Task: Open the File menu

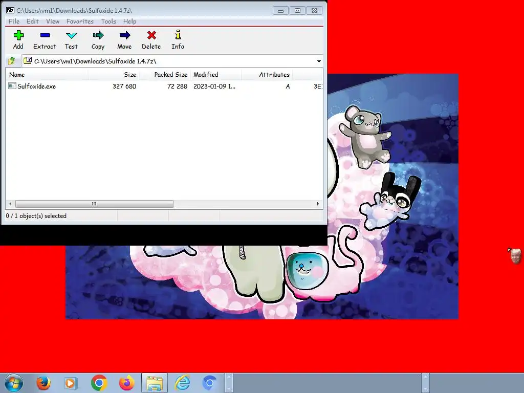Action: [x=14, y=21]
